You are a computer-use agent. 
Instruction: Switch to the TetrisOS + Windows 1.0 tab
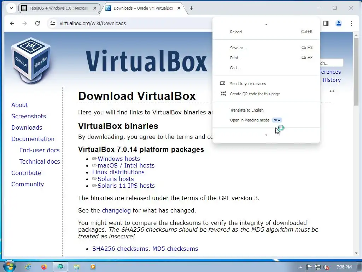pyautogui.click(x=59, y=8)
